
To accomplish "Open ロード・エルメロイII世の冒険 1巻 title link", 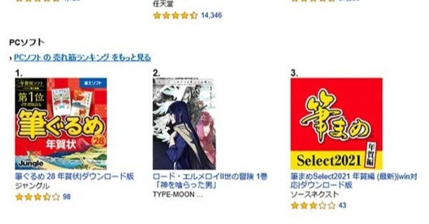I will [210, 181].
